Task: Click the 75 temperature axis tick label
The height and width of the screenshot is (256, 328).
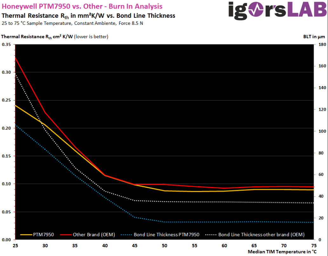Action: pyautogui.click(x=314, y=246)
